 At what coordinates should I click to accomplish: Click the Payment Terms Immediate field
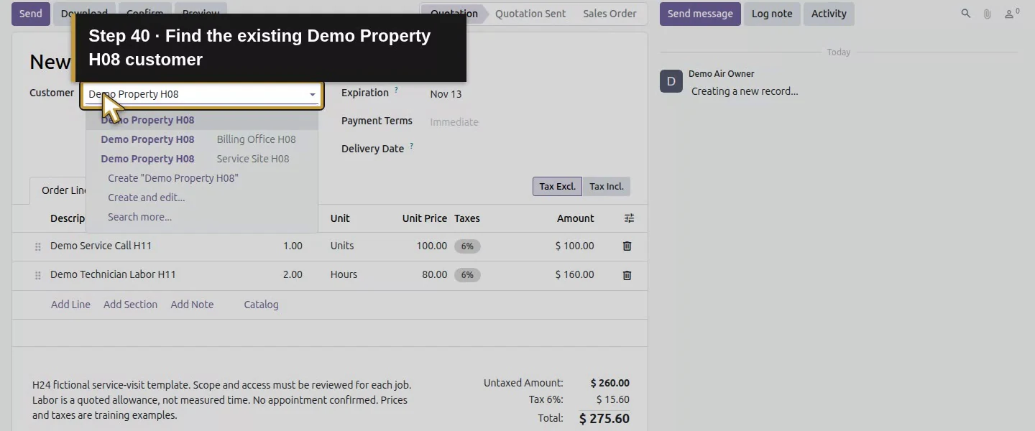(454, 122)
